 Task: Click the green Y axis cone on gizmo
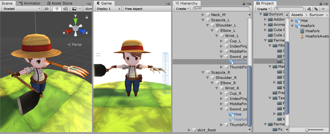point(75,21)
